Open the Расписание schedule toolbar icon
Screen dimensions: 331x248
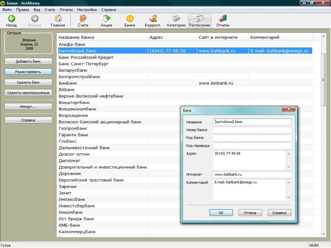click(200, 18)
